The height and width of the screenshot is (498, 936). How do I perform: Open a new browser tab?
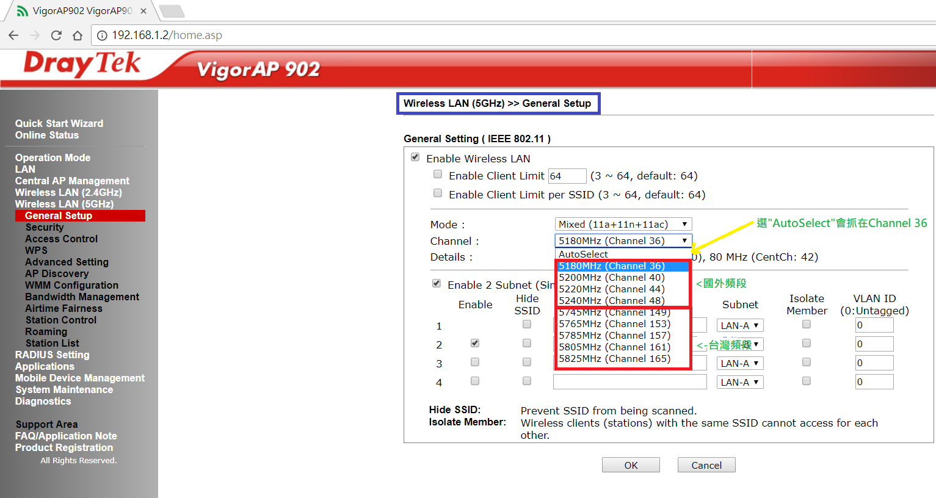pos(172,11)
